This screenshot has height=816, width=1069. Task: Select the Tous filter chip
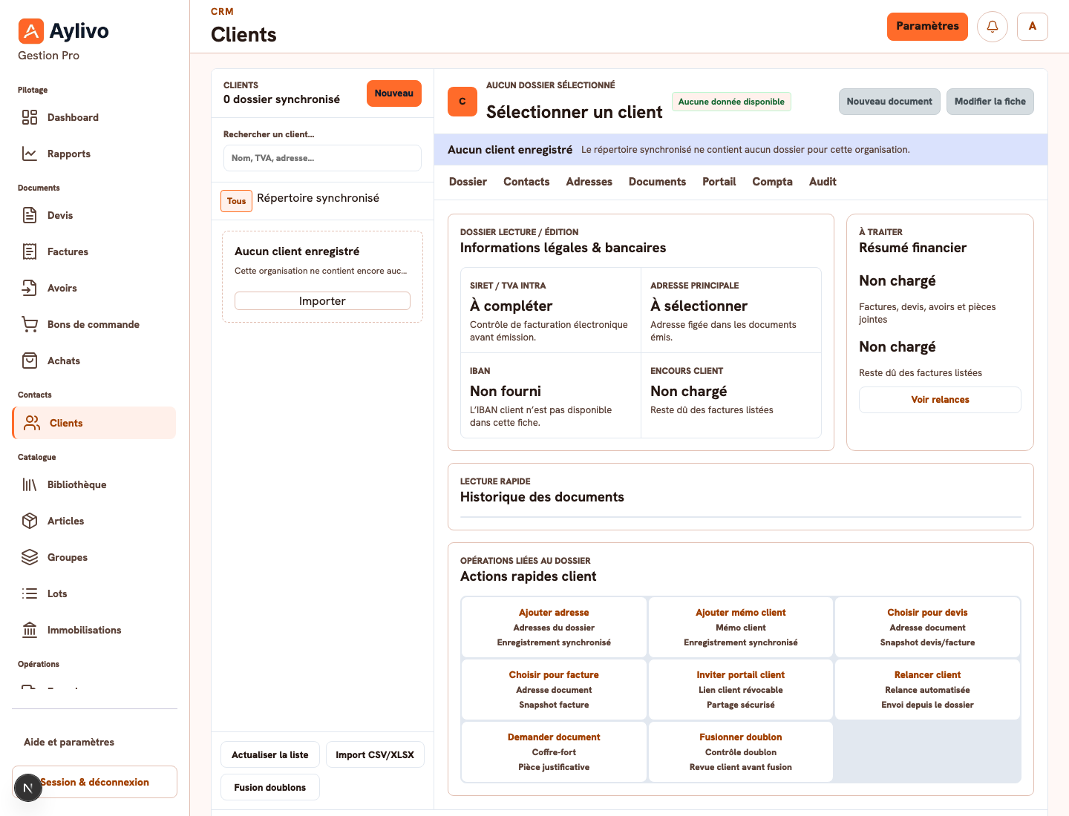click(x=236, y=201)
